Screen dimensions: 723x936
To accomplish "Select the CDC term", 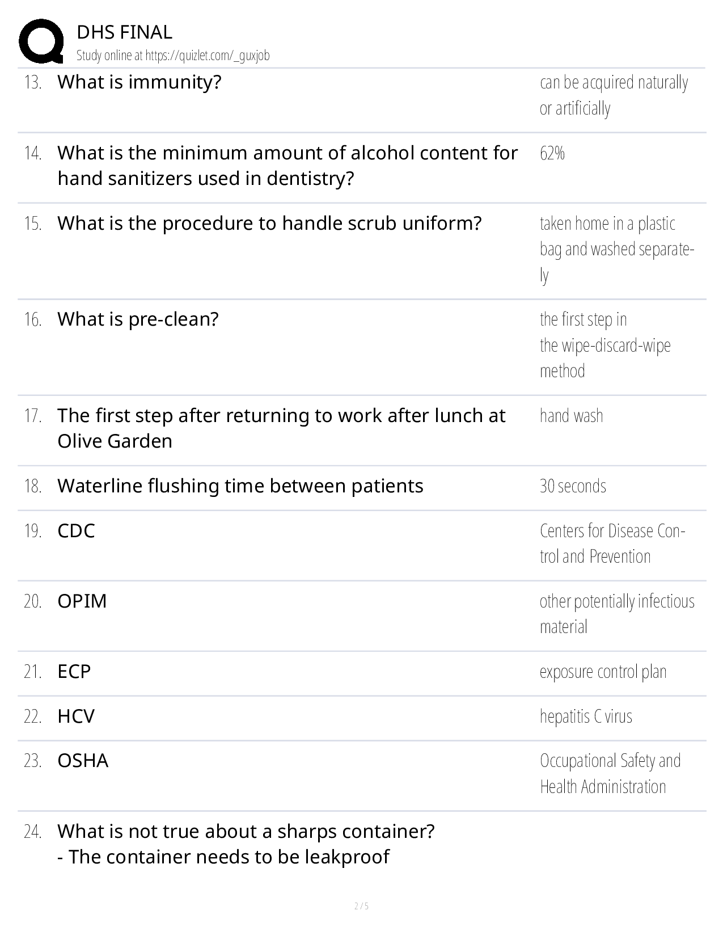I will 77,531.
